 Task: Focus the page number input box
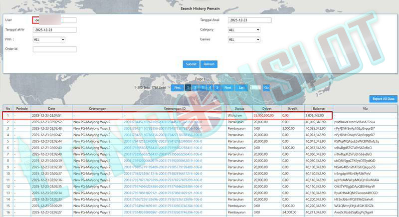tap(255, 87)
